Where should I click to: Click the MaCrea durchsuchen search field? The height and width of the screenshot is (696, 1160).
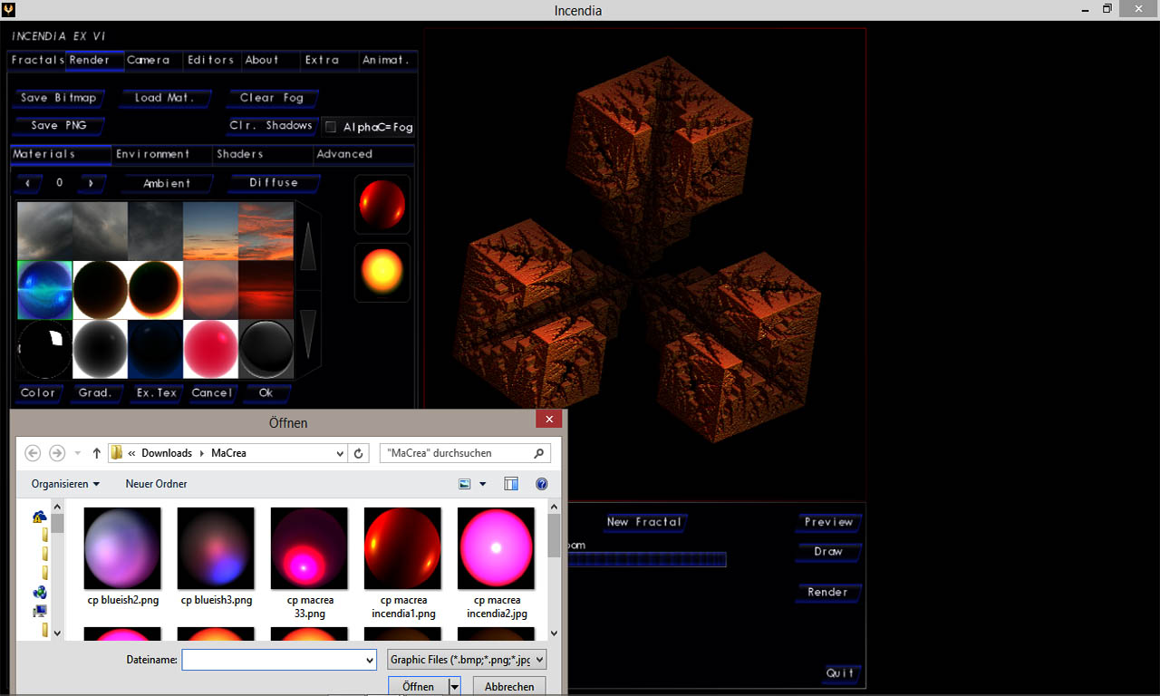click(465, 453)
